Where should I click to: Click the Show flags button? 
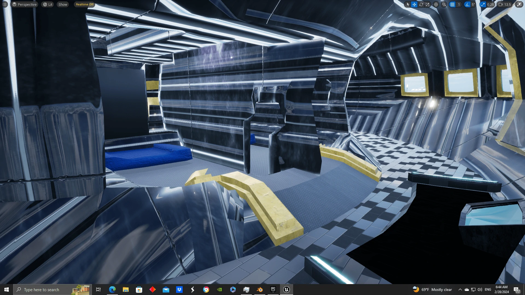click(x=63, y=4)
